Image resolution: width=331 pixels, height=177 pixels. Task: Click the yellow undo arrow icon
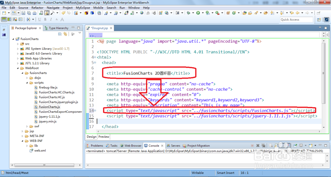[63, 13]
